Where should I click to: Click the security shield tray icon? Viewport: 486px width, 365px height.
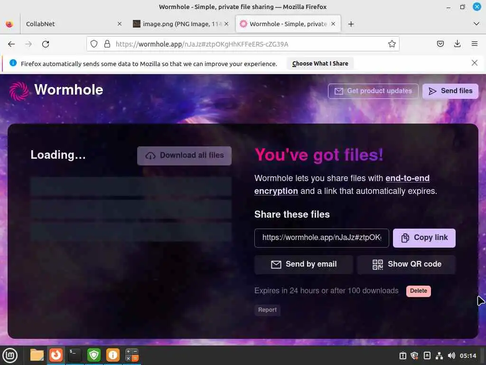(414, 355)
